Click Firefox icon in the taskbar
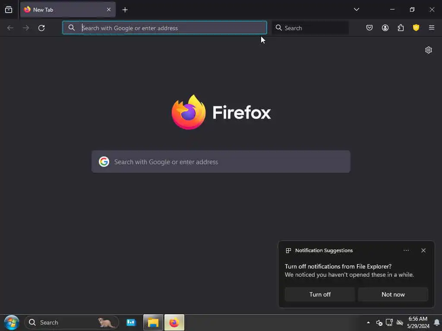Screen dimensions: 442x331 click(174, 322)
